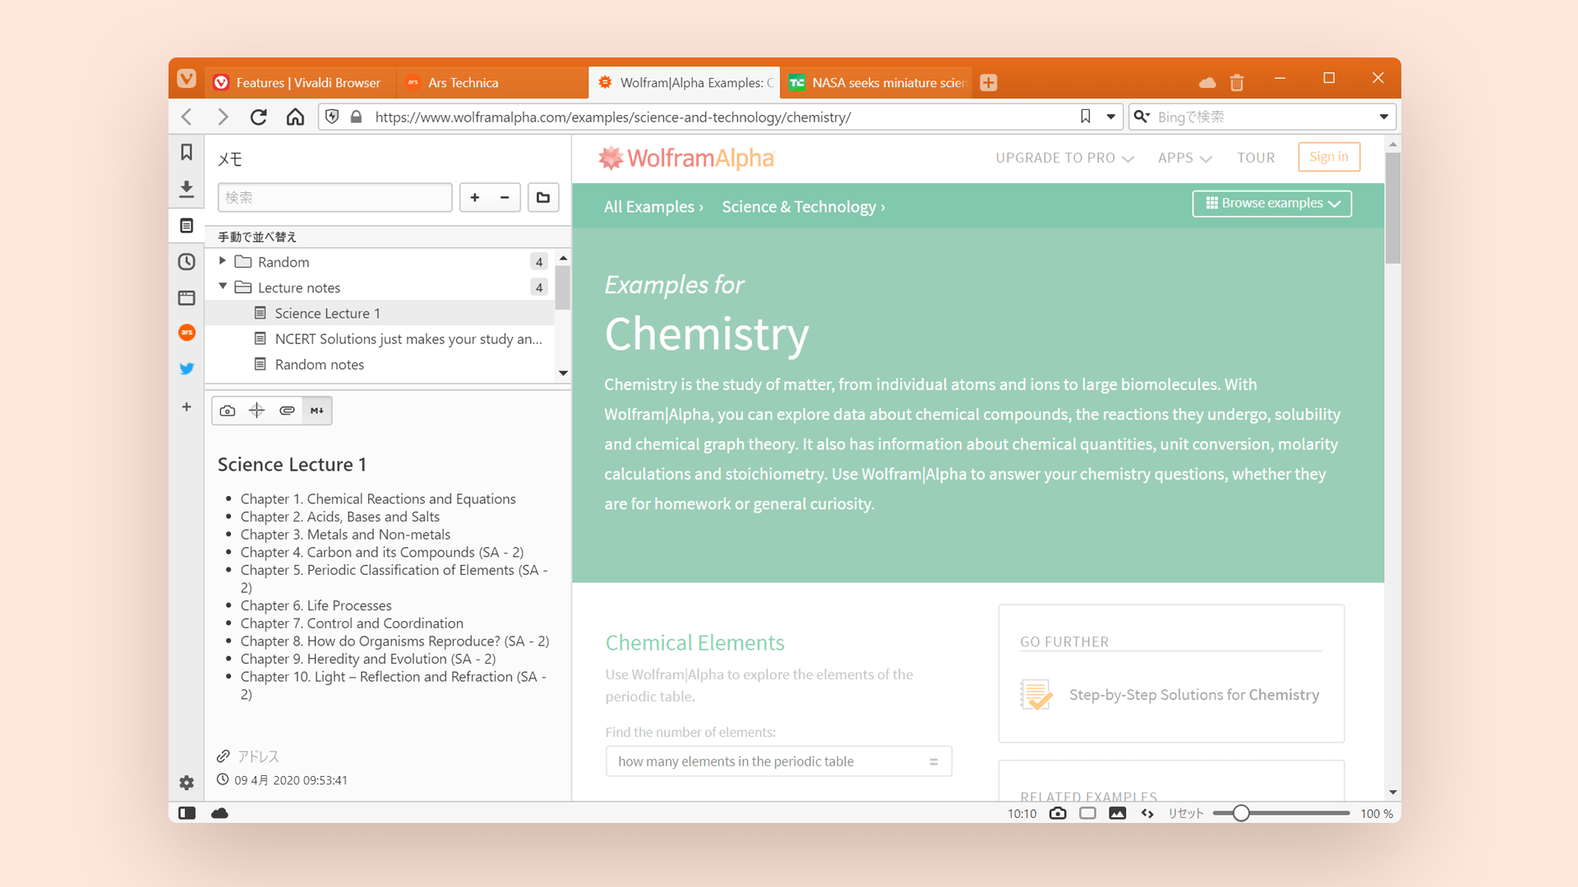The height and width of the screenshot is (887, 1578).
Task: Click the Sign in button
Action: (x=1328, y=157)
